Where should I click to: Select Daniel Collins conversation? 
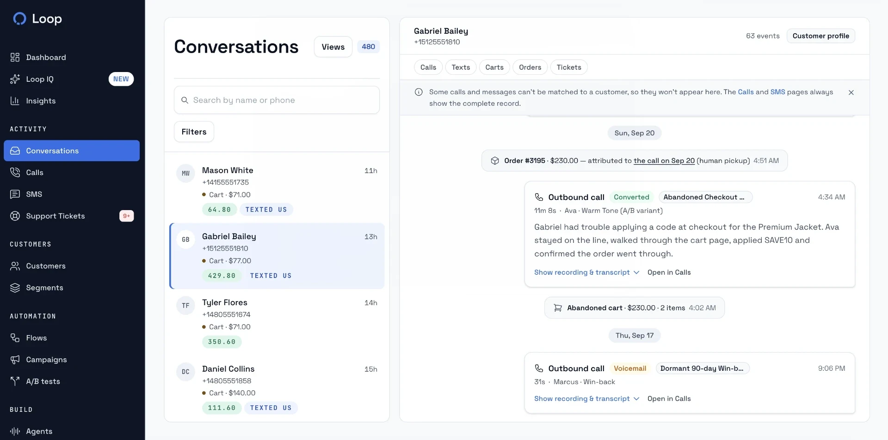click(277, 388)
